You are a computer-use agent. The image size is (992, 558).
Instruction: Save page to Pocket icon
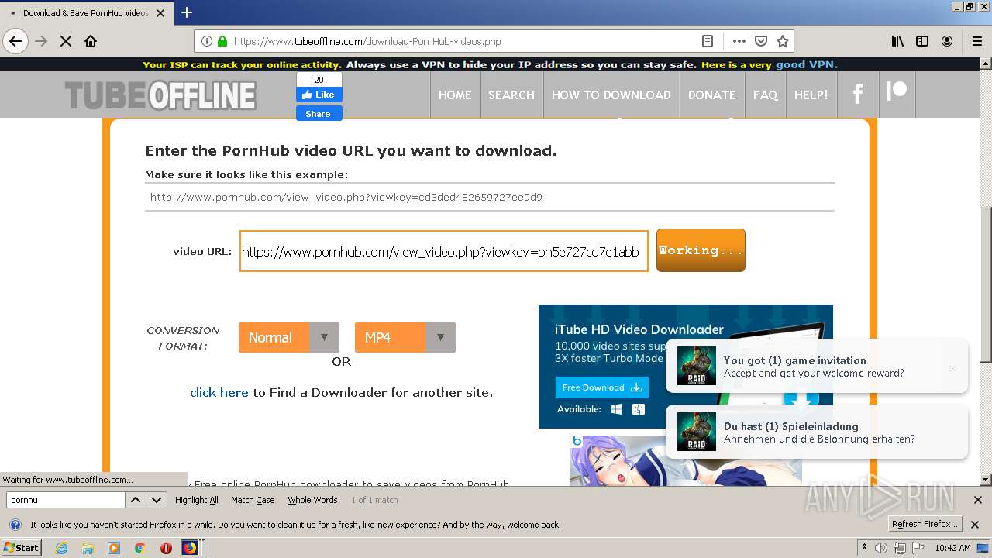[x=761, y=41]
